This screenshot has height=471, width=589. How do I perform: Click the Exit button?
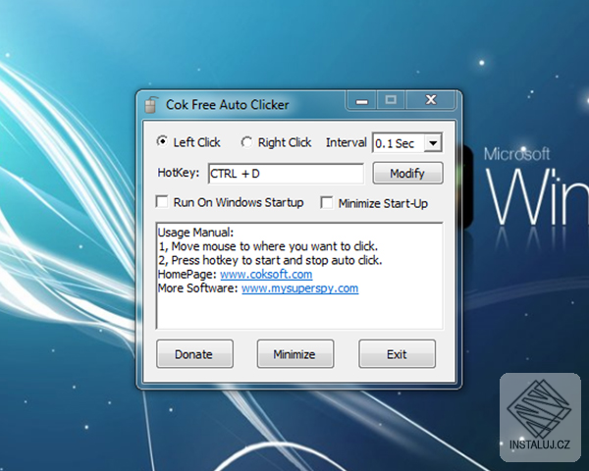click(x=397, y=354)
